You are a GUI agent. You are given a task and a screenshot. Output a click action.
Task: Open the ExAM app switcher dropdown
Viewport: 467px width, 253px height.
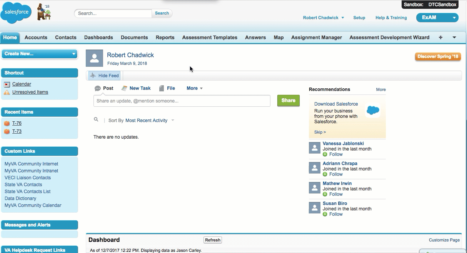pos(437,18)
